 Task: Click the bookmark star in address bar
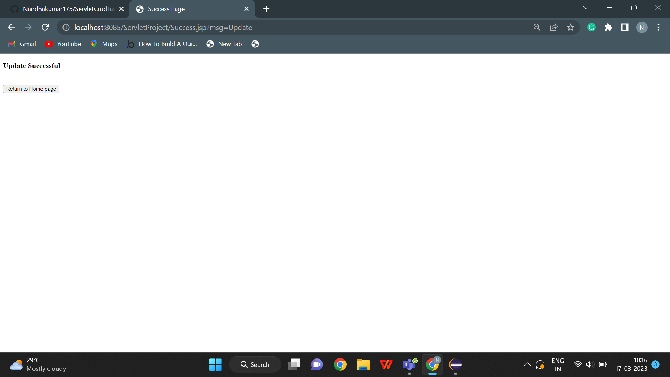(x=571, y=27)
